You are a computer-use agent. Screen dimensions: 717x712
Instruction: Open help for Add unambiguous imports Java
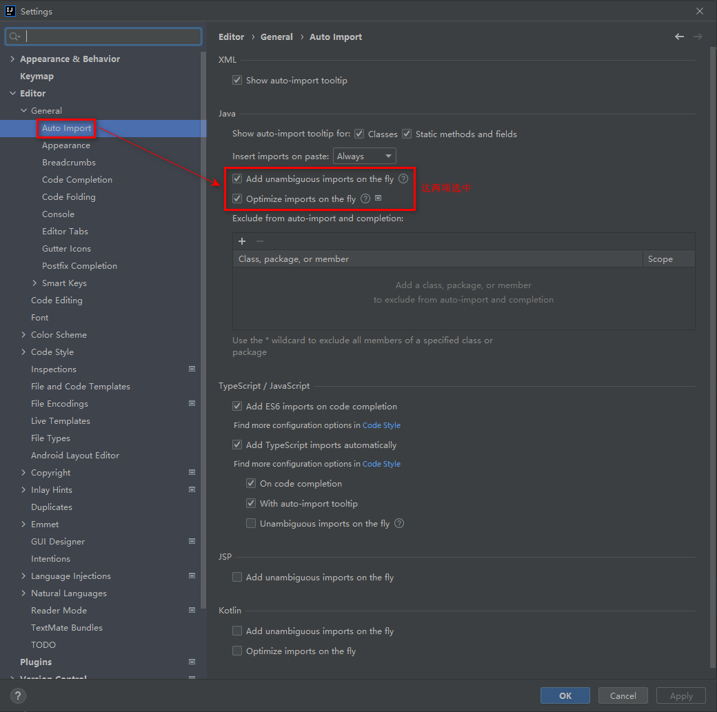click(x=403, y=179)
